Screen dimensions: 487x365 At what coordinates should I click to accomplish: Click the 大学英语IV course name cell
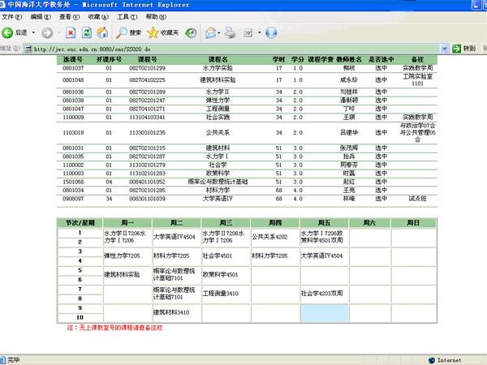point(214,198)
